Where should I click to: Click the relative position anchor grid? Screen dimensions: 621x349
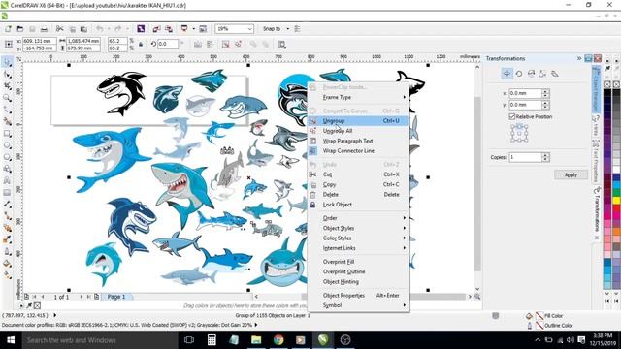pyautogui.click(x=519, y=134)
